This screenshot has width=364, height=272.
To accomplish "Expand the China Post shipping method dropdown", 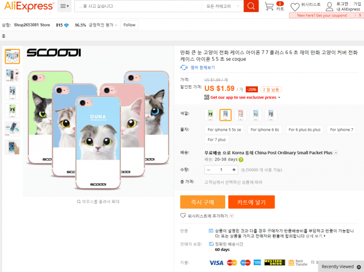I will [x=336, y=153].
